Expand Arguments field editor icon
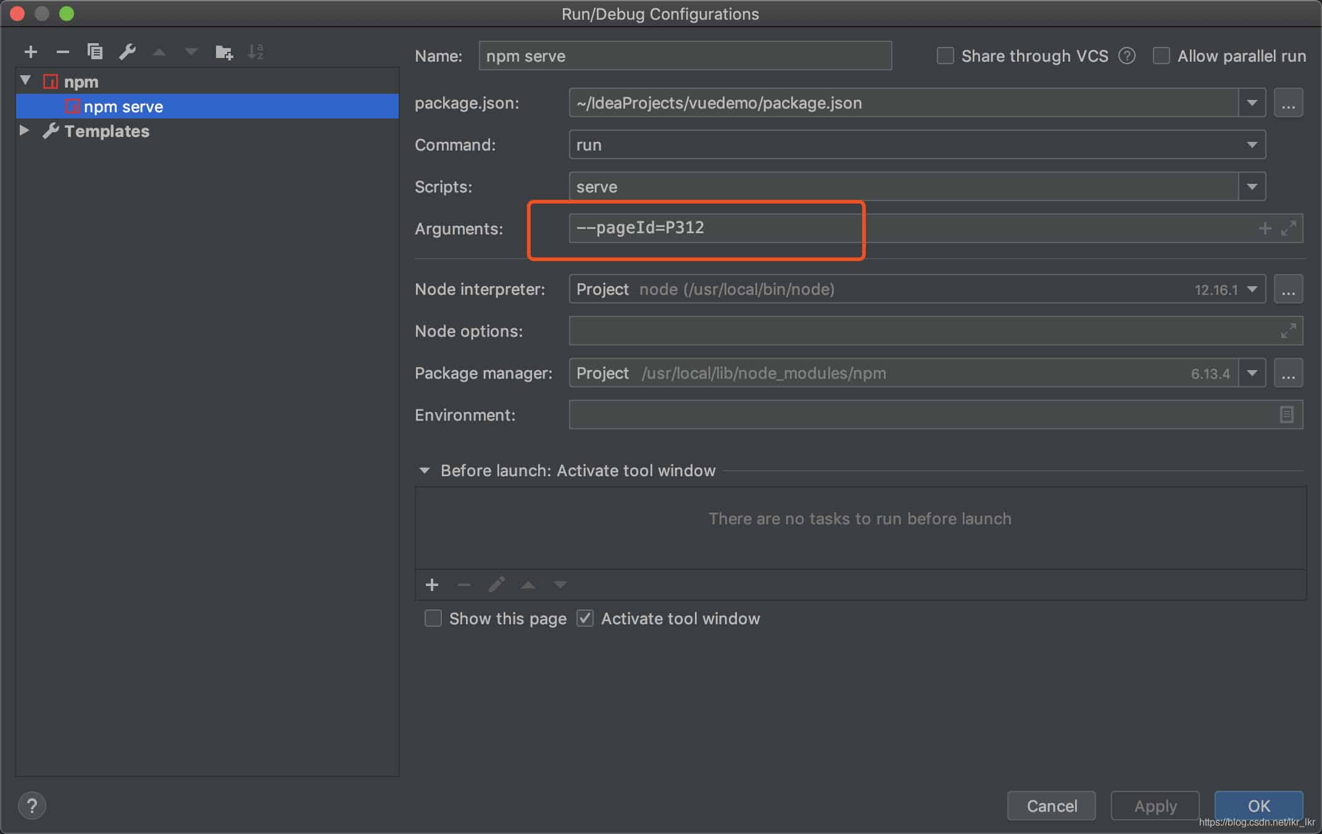This screenshot has height=834, width=1322. pyautogui.click(x=1289, y=228)
